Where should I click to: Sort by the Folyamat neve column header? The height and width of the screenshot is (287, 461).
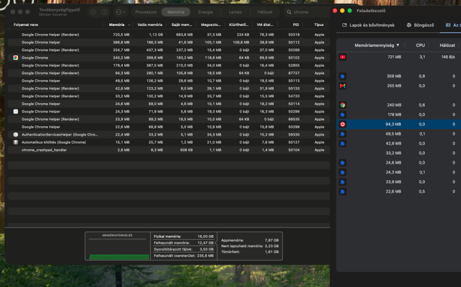coord(26,25)
